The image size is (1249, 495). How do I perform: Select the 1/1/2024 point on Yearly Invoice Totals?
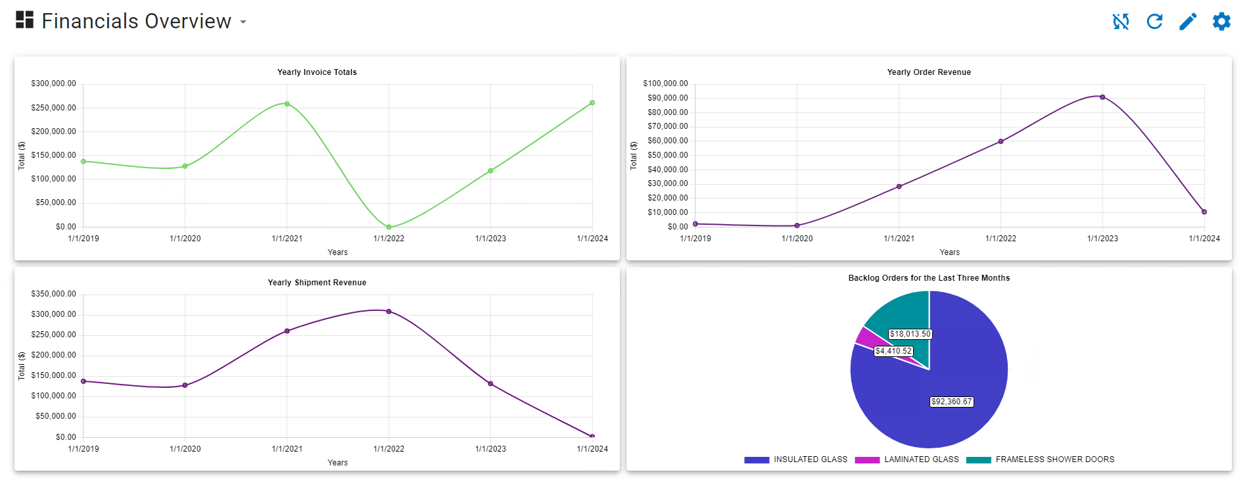[x=592, y=103]
